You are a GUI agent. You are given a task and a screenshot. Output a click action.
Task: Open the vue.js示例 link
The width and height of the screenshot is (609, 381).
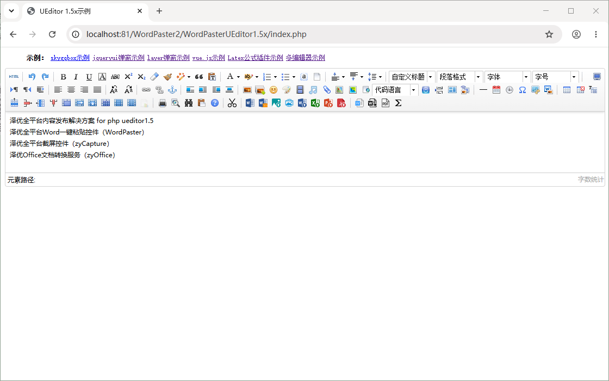tap(209, 58)
